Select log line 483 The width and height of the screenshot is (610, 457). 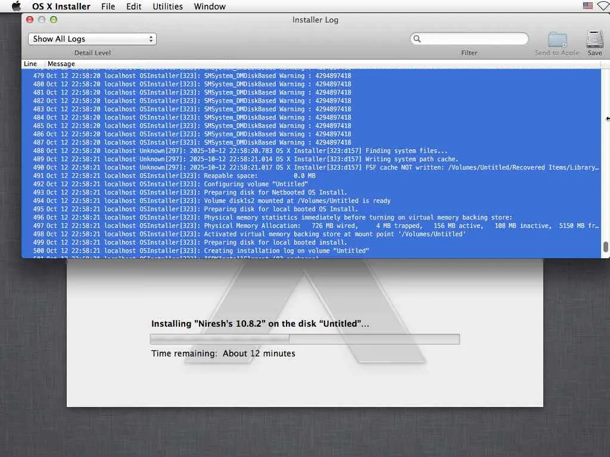[311, 109]
